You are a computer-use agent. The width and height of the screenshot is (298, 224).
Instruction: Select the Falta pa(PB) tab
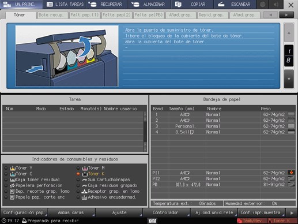pyautogui.click(x=149, y=15)
